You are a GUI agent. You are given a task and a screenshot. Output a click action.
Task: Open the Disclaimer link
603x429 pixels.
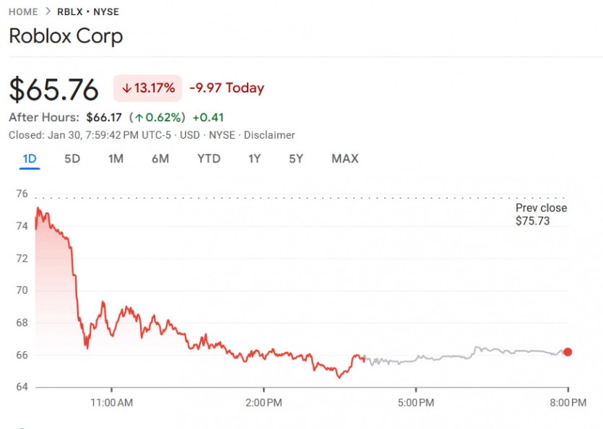click(x=269, y=135)
